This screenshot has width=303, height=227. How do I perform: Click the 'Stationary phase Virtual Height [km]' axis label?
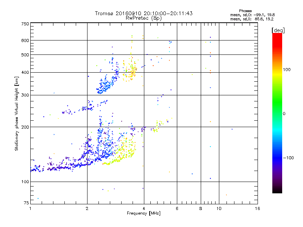pyautogui.click(x=16, y=114)
